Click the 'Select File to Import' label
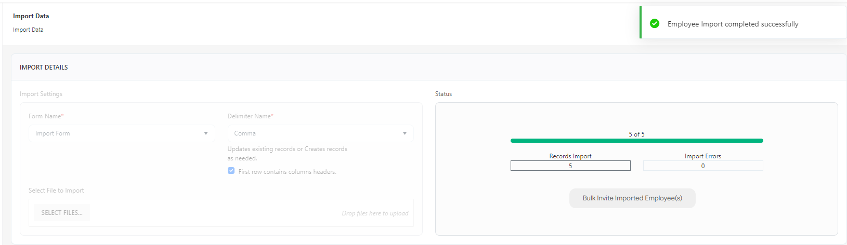The width and height of the screenshot is (847, 245). [56, 190]
